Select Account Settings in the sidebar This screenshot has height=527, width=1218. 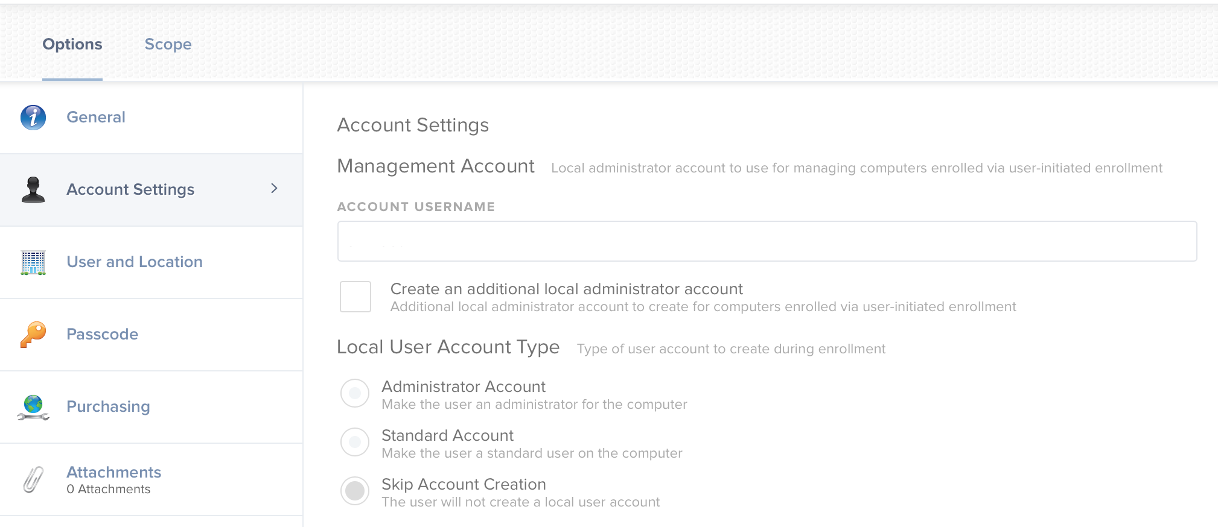click(x=151, y=190)
